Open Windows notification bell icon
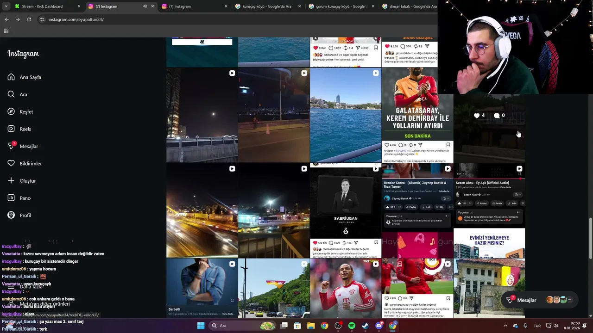593x333 pixels. point(584,326)
